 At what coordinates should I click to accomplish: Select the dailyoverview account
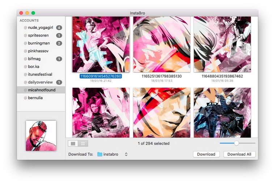[x=41, y=82]
